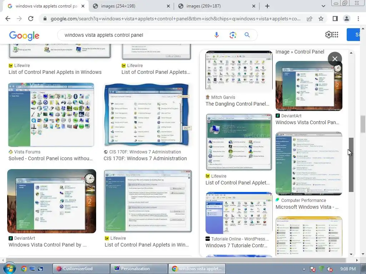The image size is (366, 274).
Task: Open related Lifewire Welcome Center thumbnail
Action: pos(239,142)
